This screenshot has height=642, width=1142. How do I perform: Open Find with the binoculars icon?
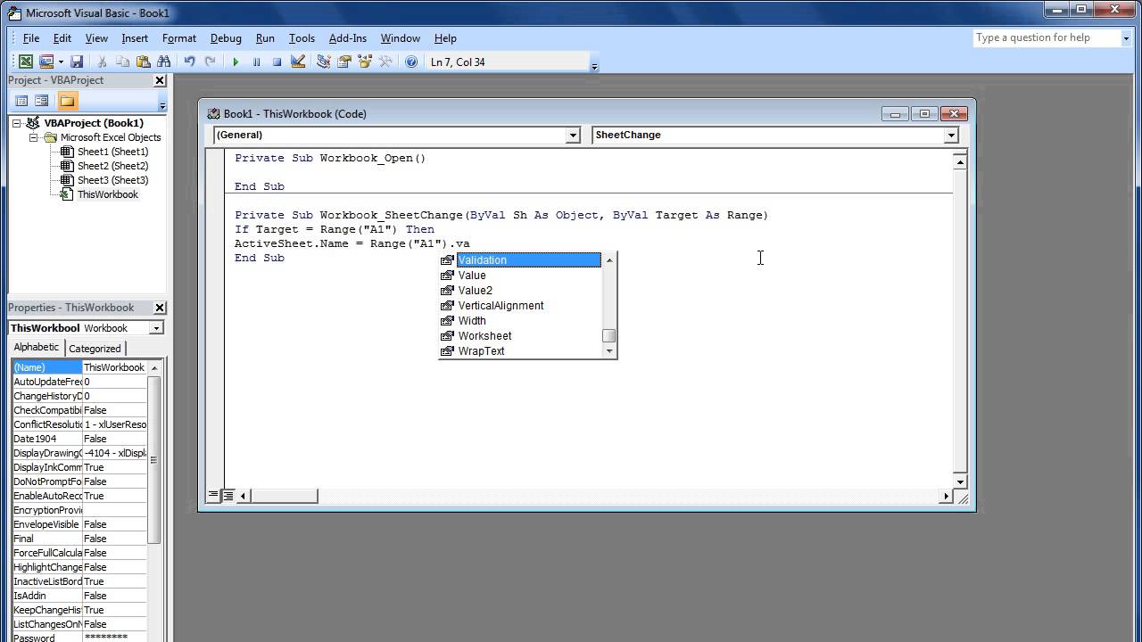[163, 62]
